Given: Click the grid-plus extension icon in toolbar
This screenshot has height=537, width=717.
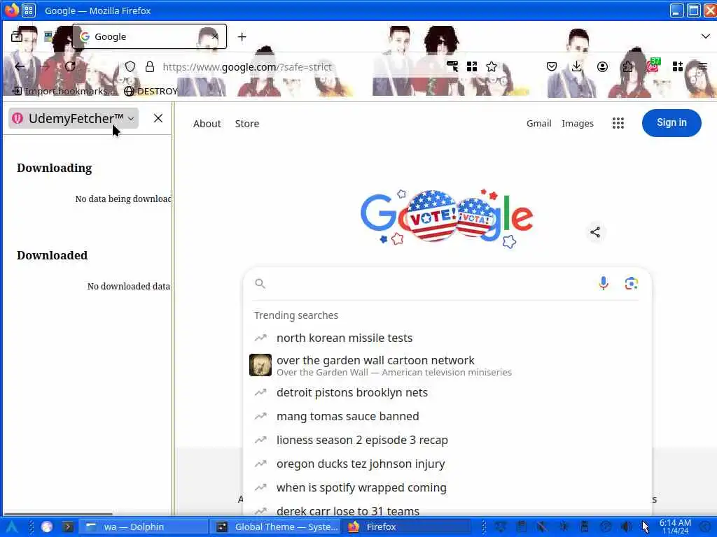Looking at the screenshot, I should (678, 66).
